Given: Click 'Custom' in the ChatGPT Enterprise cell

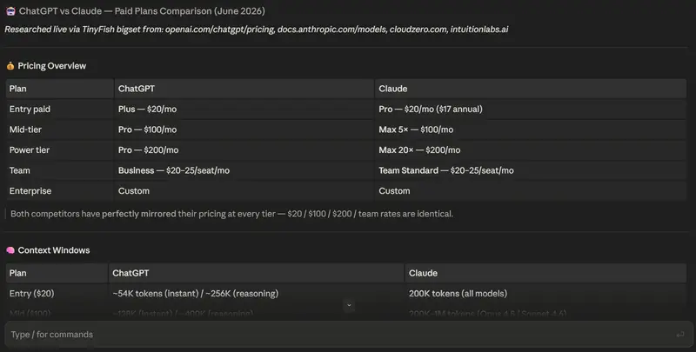Looking at the screenshot, I should 134,191.
